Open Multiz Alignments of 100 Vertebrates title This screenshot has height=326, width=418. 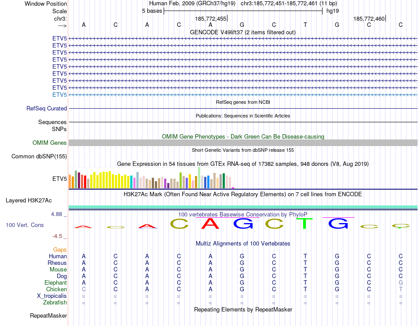243,243
